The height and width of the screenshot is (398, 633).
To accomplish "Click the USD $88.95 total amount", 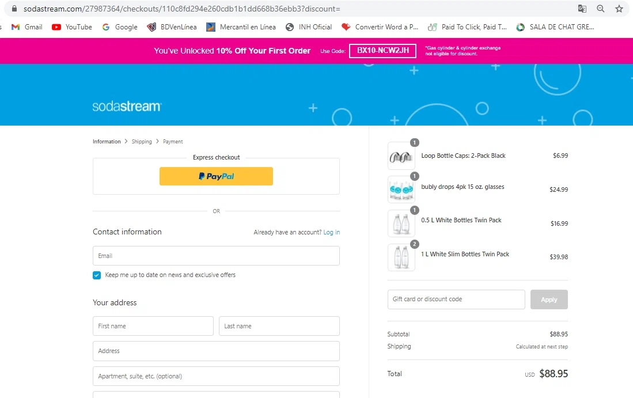I will tap(546, 374).
